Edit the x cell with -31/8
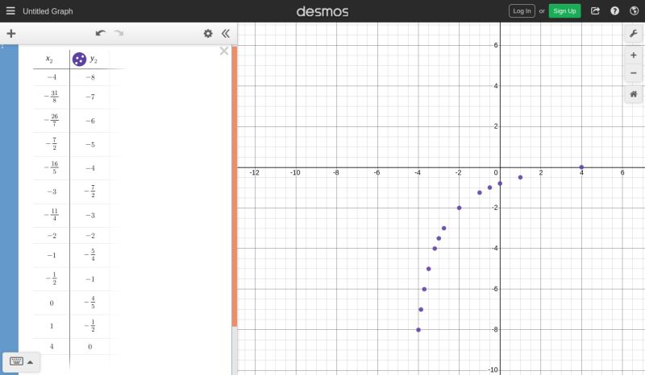Screen dimensions: 645x375 [52, 97]
